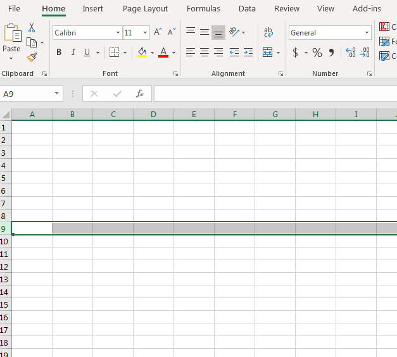The image size is (397, 357).
Task: Switch to the Add-ins tab
Action: coord(367,9)
